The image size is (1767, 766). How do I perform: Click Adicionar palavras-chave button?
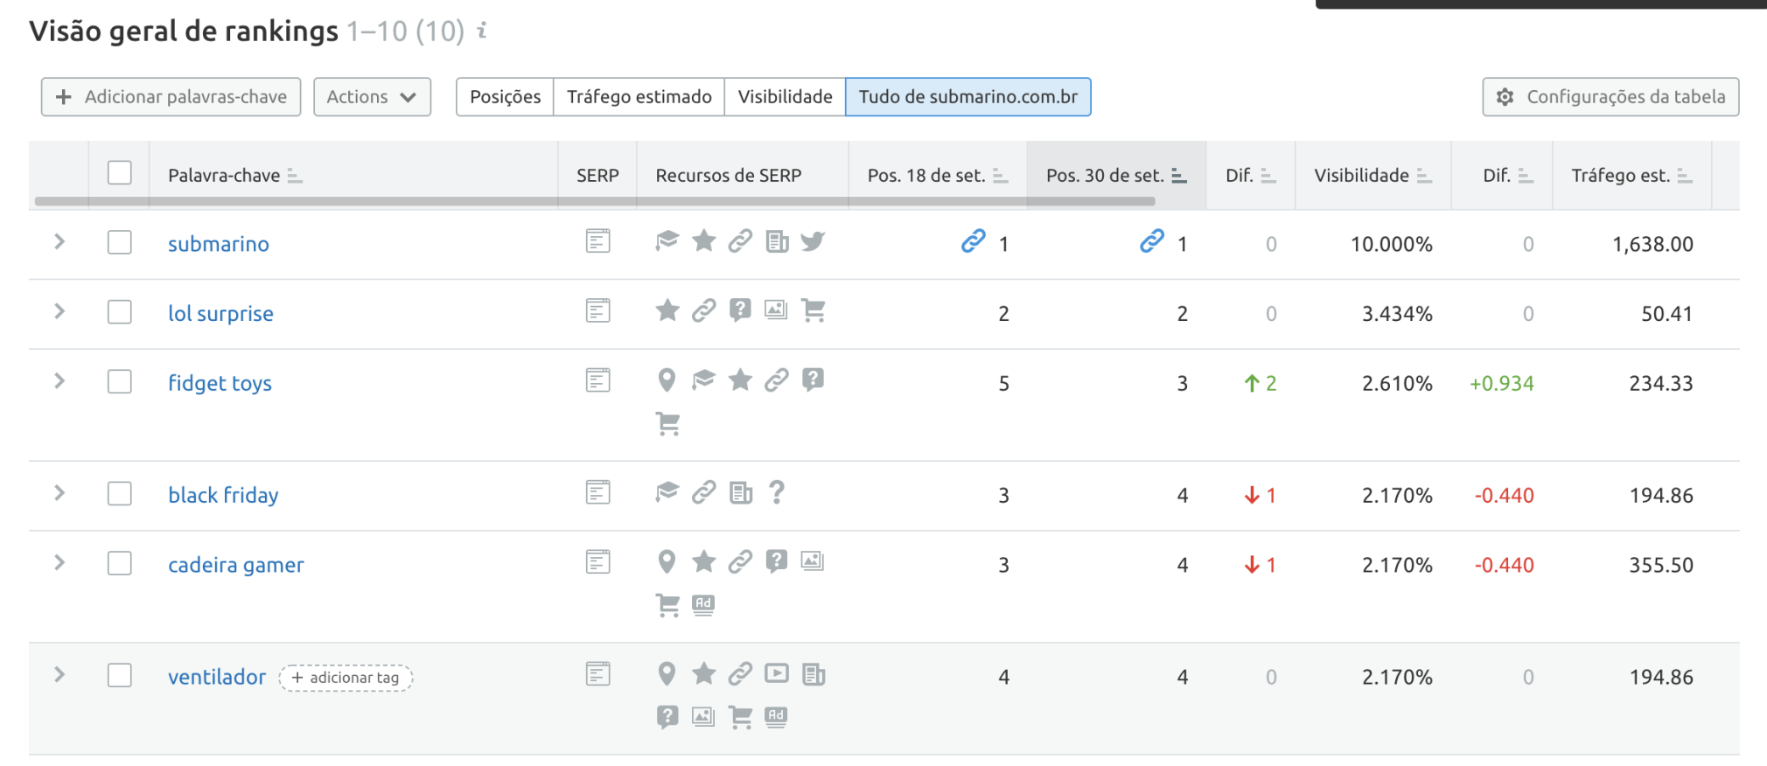[171, 97]
